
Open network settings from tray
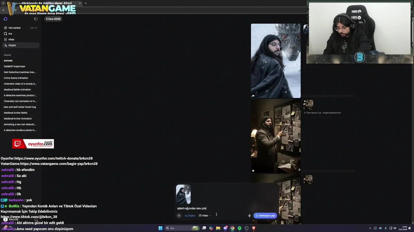[x=390, y=228]
